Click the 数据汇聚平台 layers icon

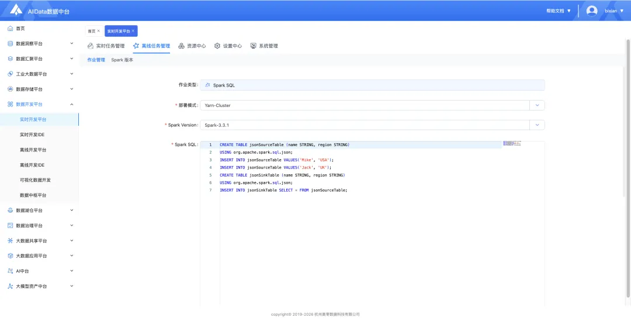coord(11,59)
